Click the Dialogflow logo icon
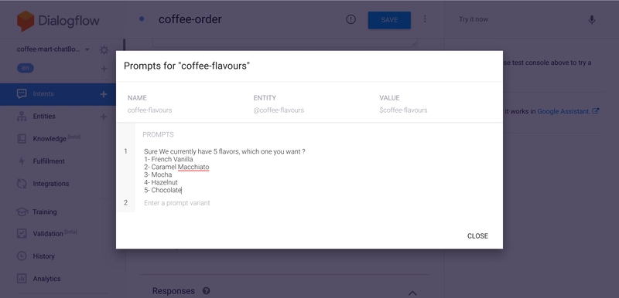The height and width of the screenshot is (298, 619). click(26, 21)
